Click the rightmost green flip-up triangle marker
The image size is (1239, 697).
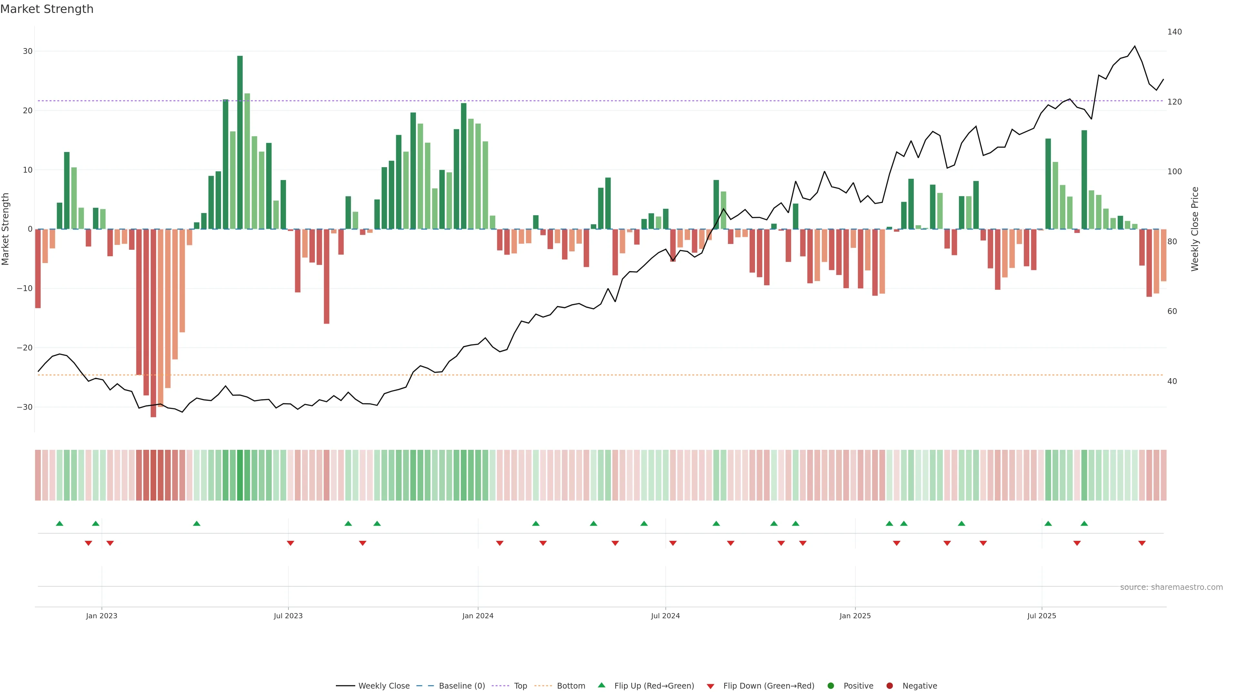[x=1084, y=523]
